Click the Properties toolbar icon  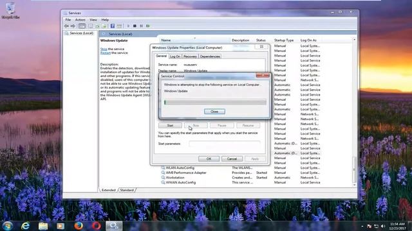point(91,26)
